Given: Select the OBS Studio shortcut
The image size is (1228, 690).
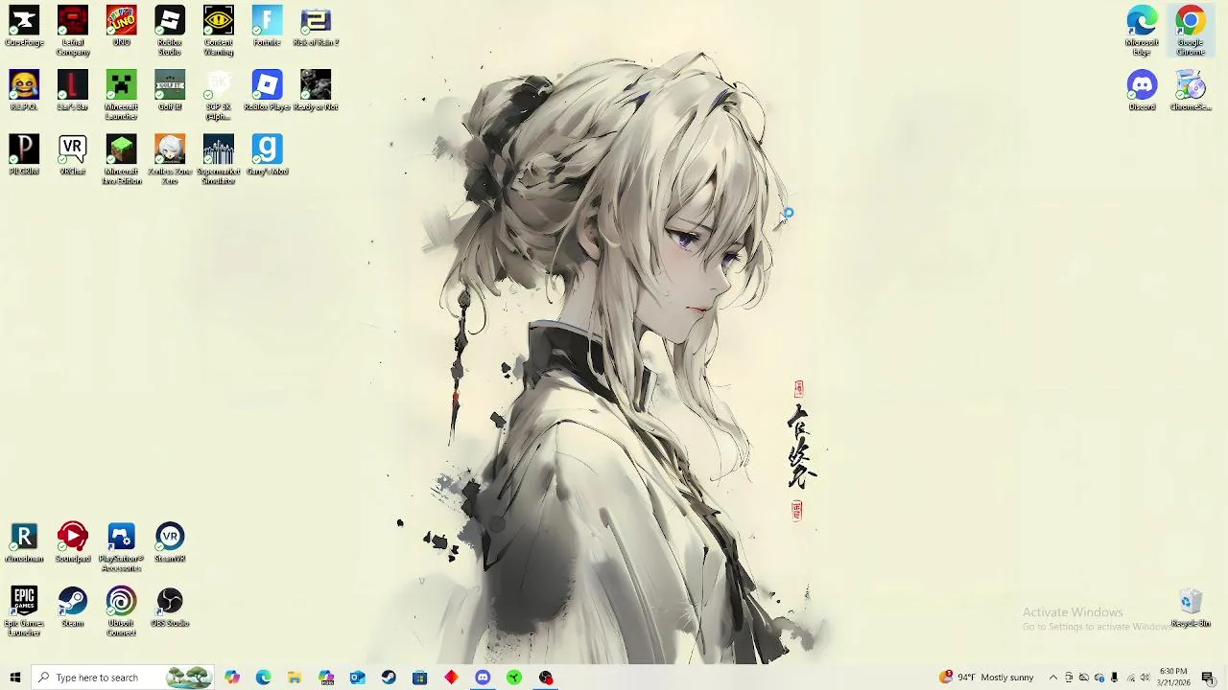Looking at the screenshot, I should coord(170,607).
